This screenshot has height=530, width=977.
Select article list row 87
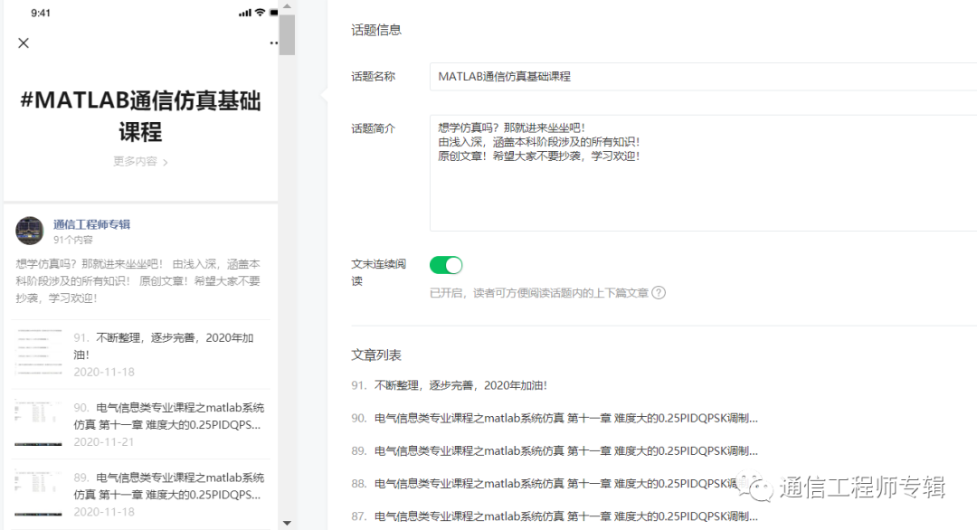click(x=555, y=516)
